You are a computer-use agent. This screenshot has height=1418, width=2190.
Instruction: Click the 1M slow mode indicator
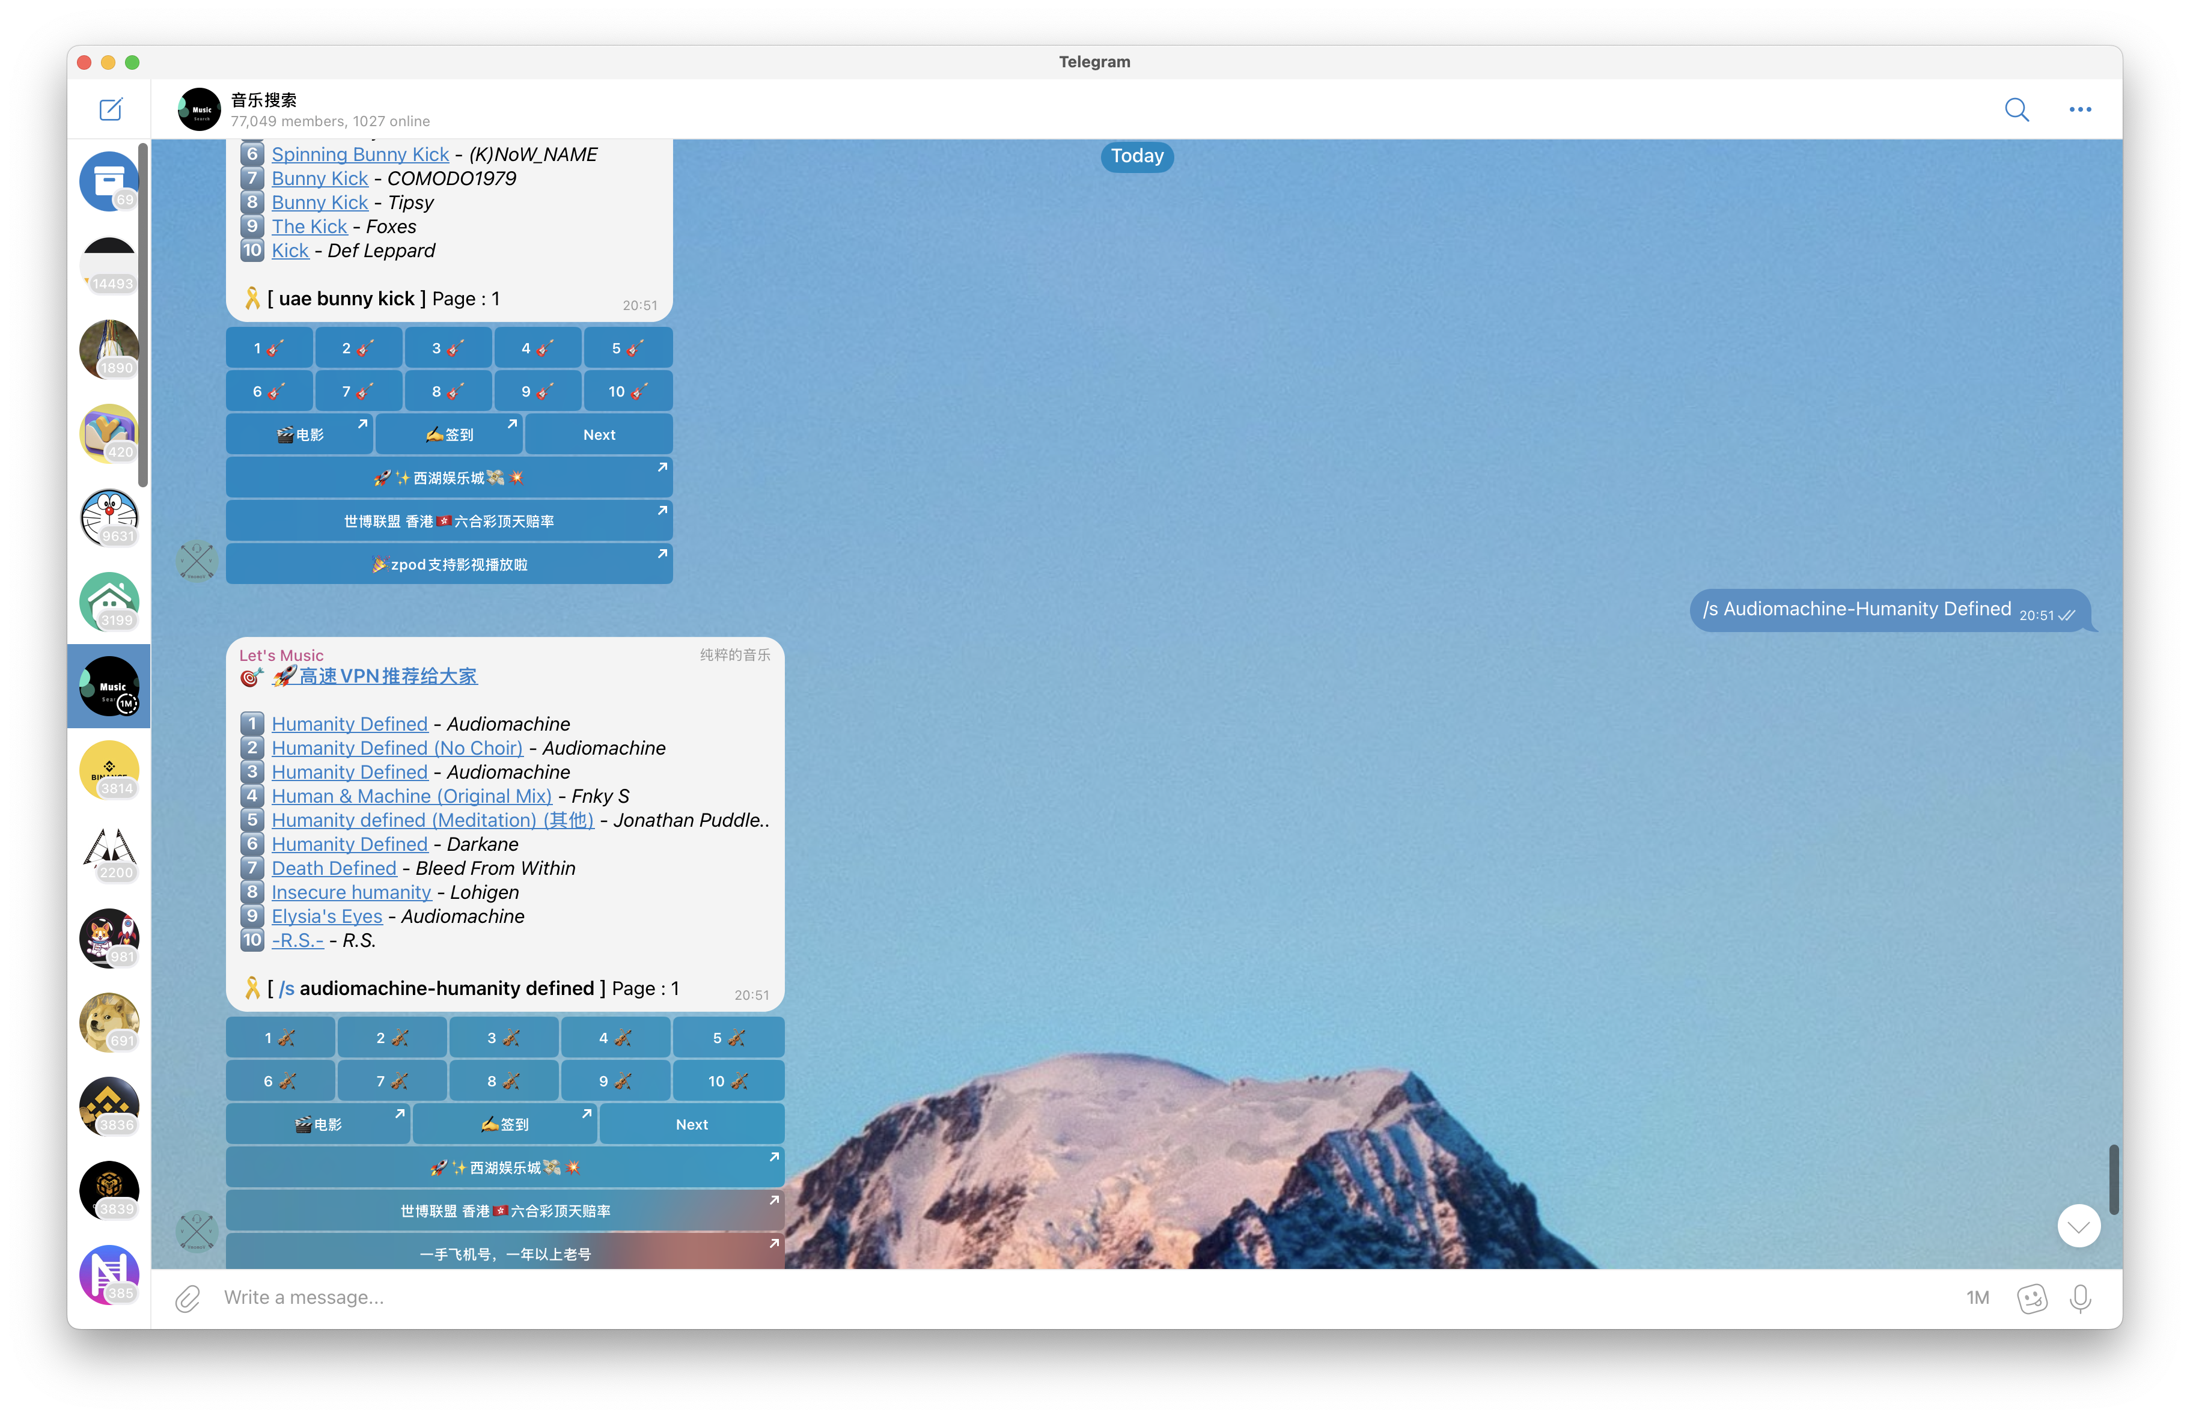click(1977, 1297)
